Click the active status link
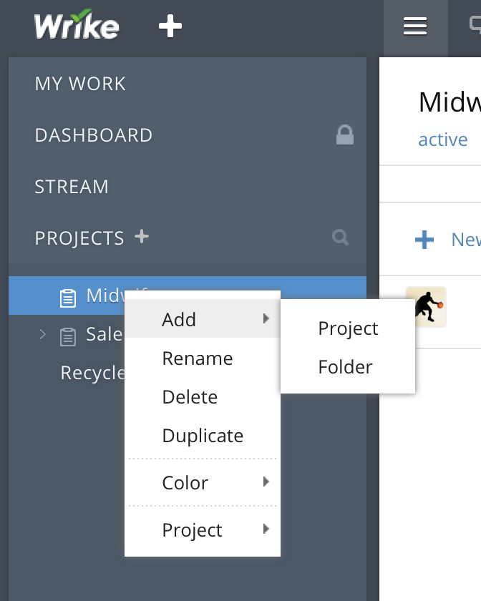Viewport: 481px width, 601px height. tap(442, 140)
